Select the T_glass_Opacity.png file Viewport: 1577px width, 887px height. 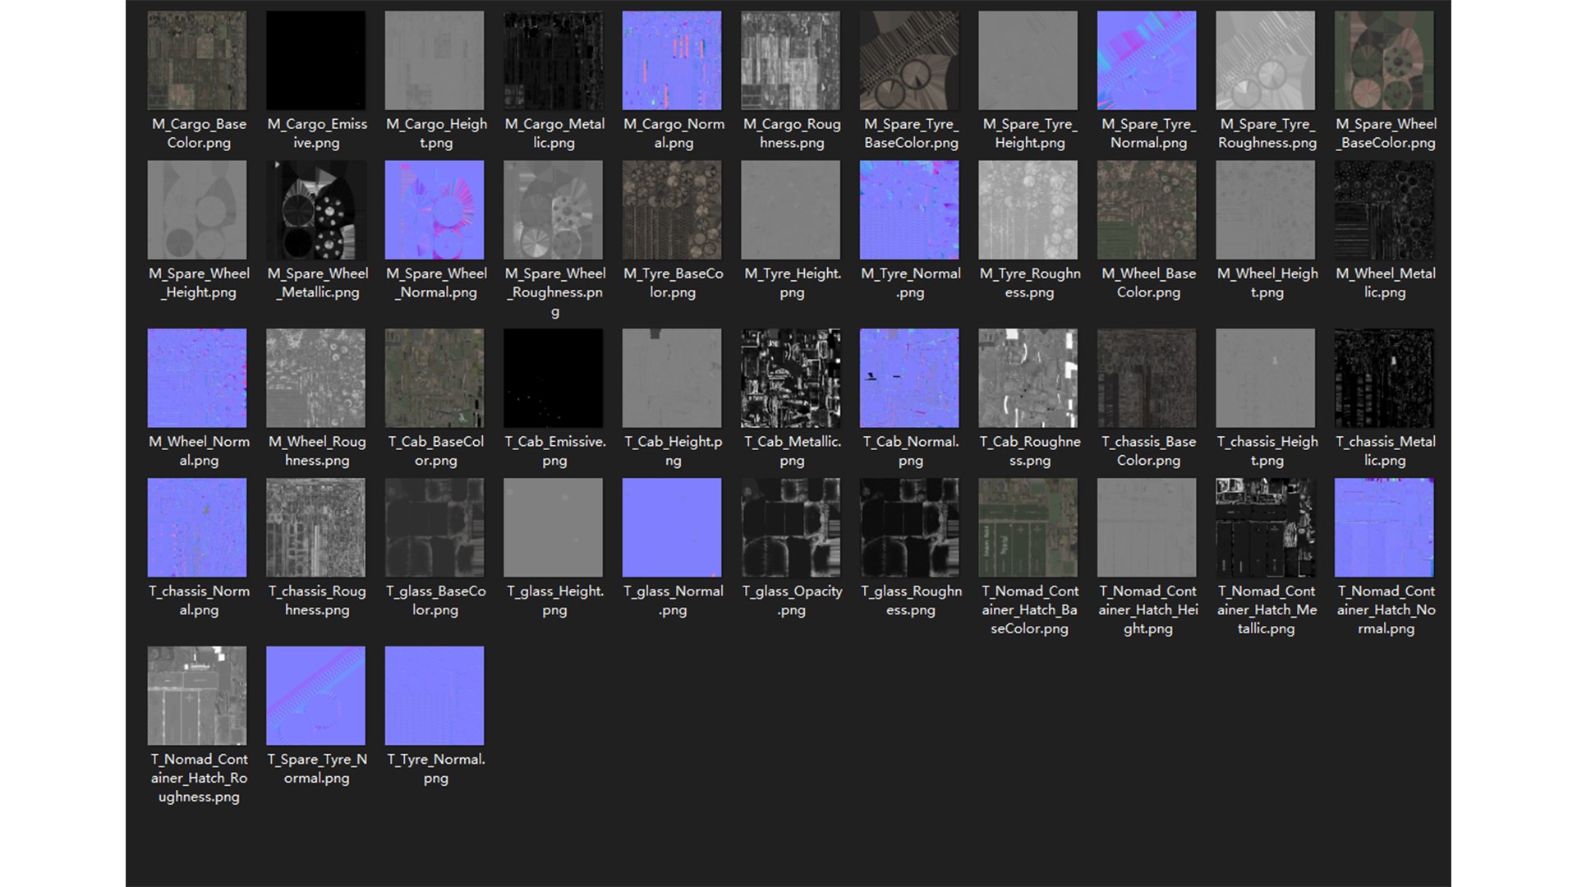790,528
